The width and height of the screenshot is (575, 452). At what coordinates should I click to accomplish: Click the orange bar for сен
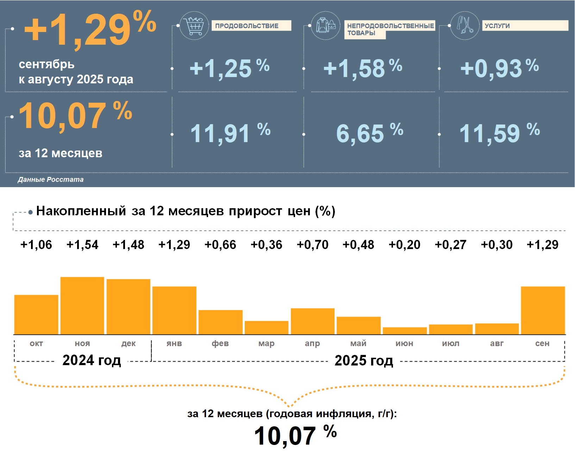pos(543,310)
